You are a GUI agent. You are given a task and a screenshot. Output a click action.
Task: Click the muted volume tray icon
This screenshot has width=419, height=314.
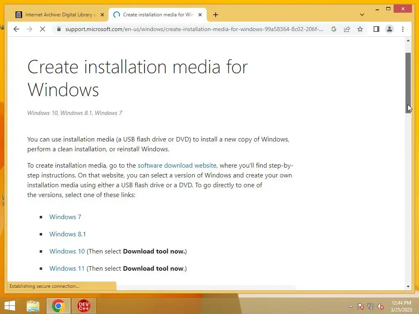tap(381, 306)
